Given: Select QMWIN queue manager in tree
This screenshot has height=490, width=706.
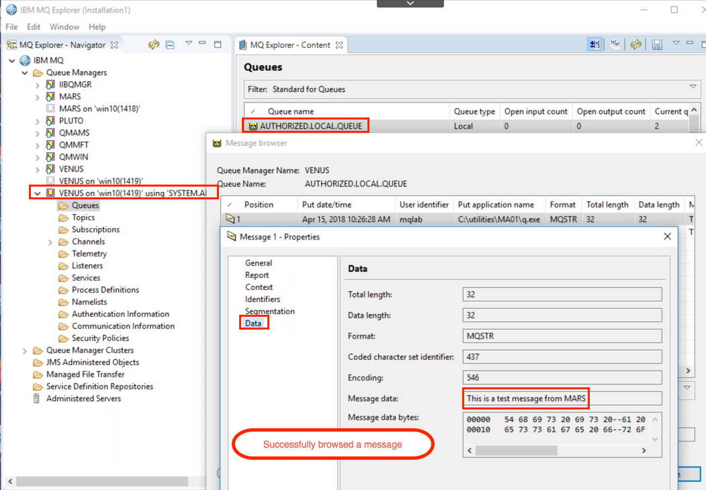Looking at the screenshot, I should point(73,157).
